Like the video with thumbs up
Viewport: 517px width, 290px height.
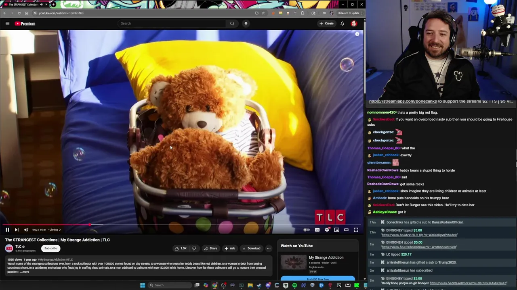181,249
